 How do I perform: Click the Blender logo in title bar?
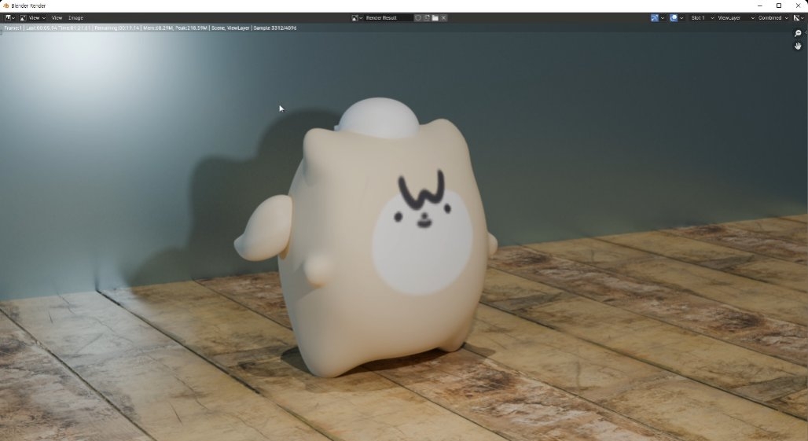point(6,6)
